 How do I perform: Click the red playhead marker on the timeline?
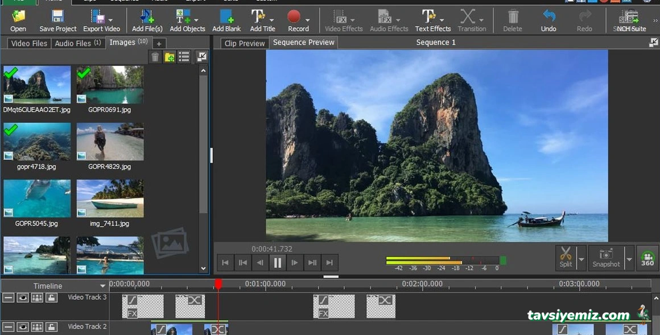point(218,283)
